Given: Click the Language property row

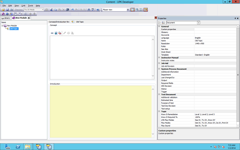Looking at the screenshot, I should (176, 38).
